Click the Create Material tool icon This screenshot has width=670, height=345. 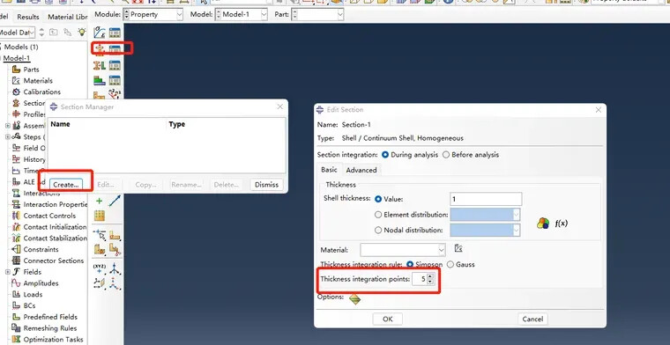click(100, 33)
